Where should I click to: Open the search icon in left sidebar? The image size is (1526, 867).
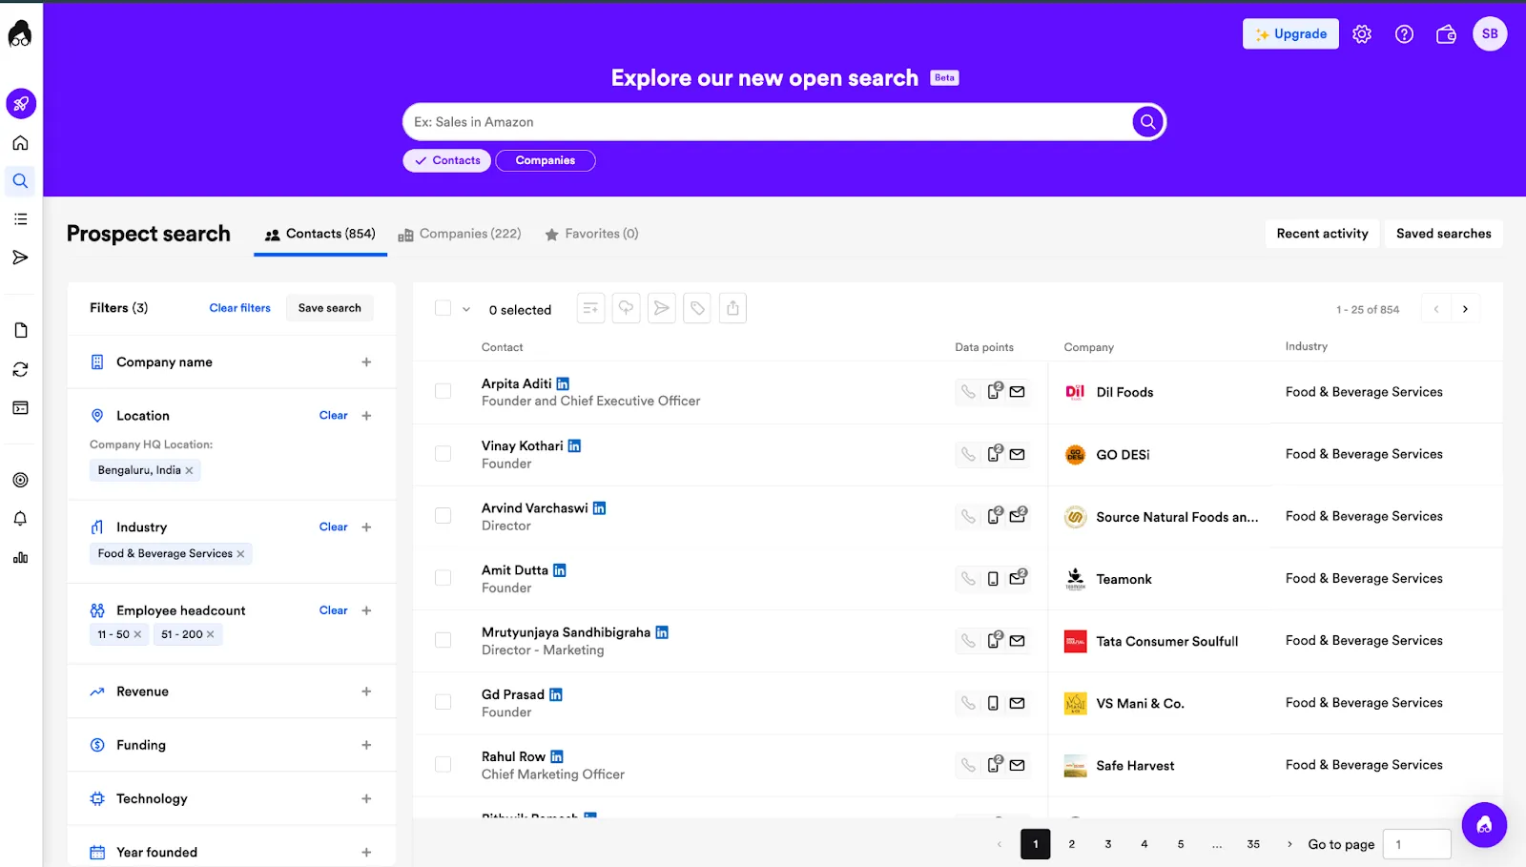coord(20,181)
